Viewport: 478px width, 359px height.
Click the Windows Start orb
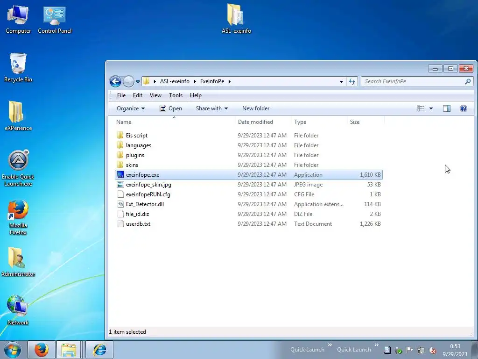[x=13, y=350]
